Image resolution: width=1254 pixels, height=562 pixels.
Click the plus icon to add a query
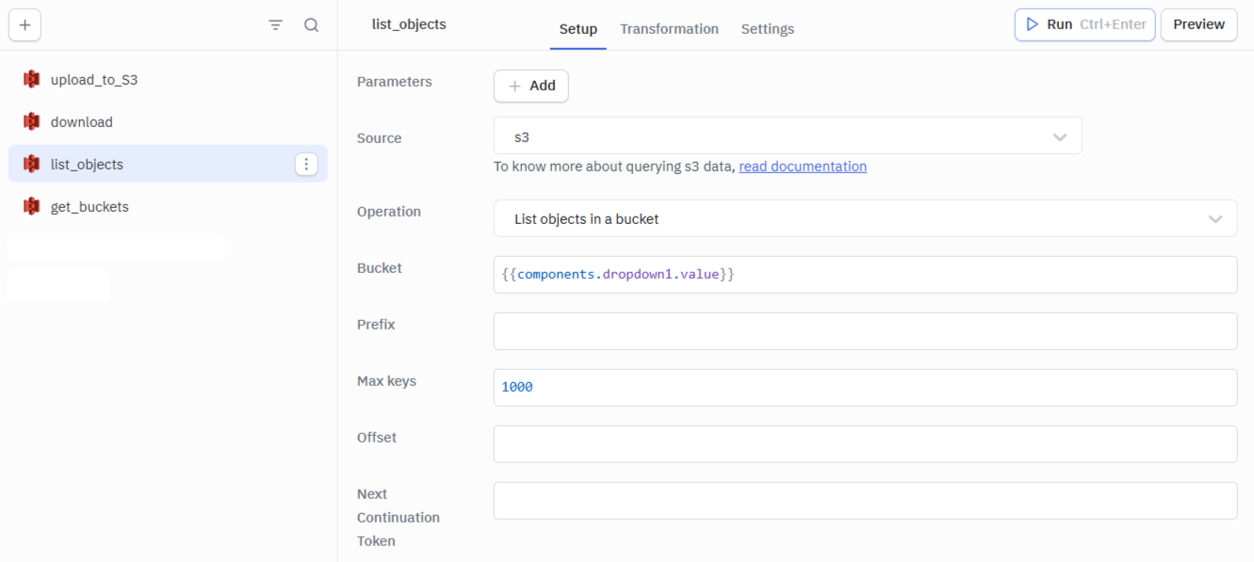point(24,25)
